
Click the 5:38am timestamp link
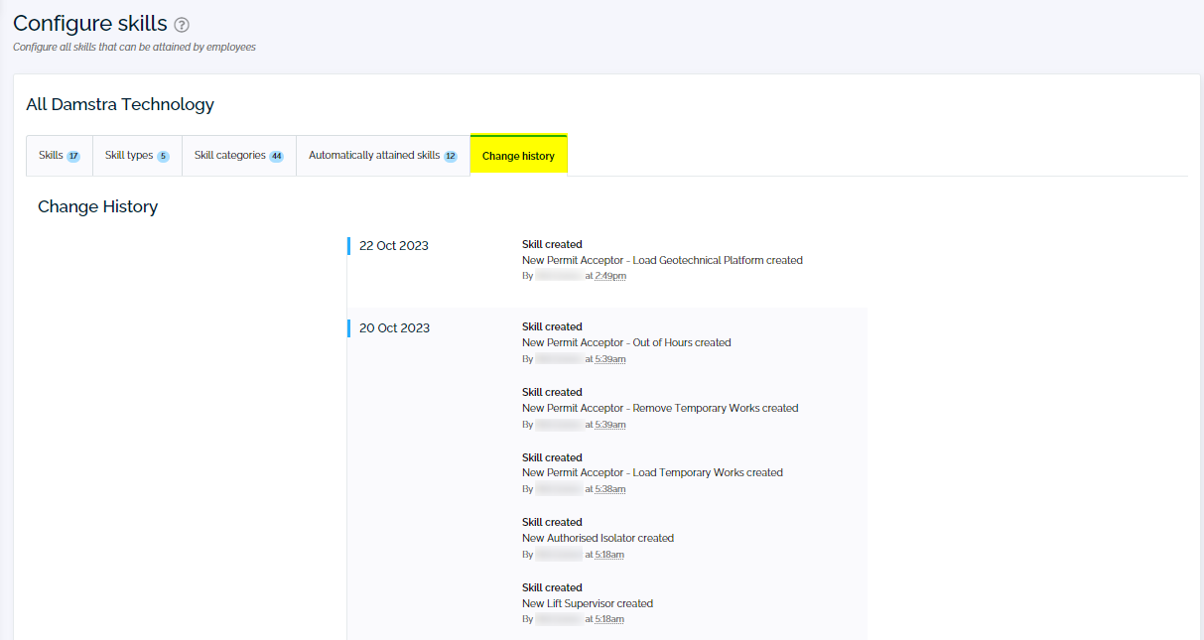coord(611,488)
